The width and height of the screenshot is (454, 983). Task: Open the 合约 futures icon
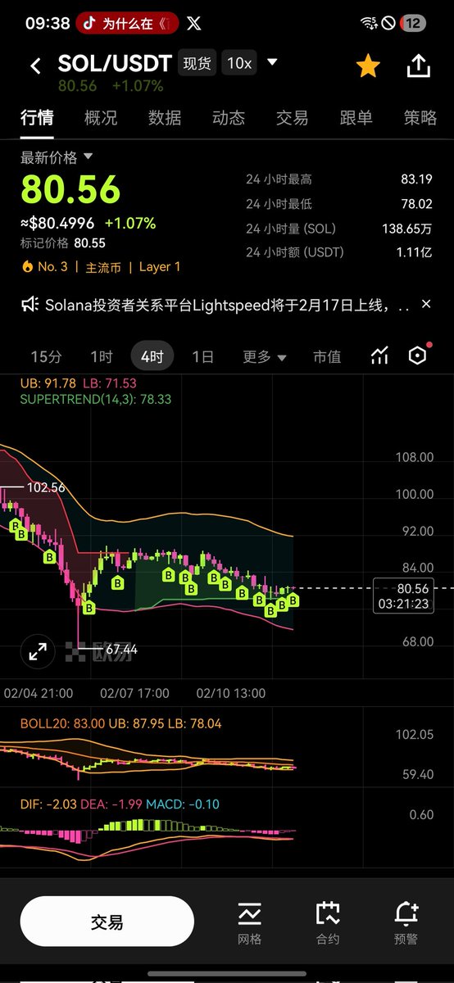tap(328, 922)
